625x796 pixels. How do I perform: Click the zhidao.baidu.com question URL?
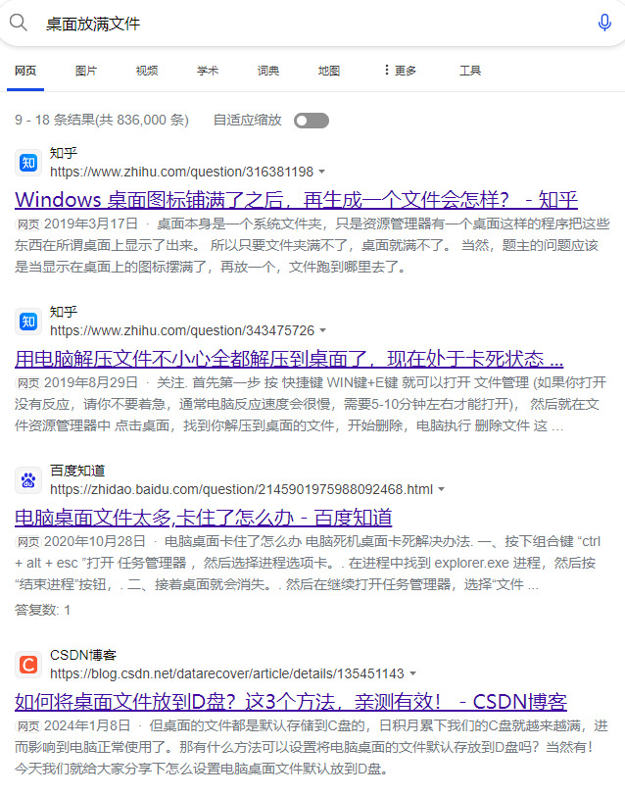click(241, 490)
